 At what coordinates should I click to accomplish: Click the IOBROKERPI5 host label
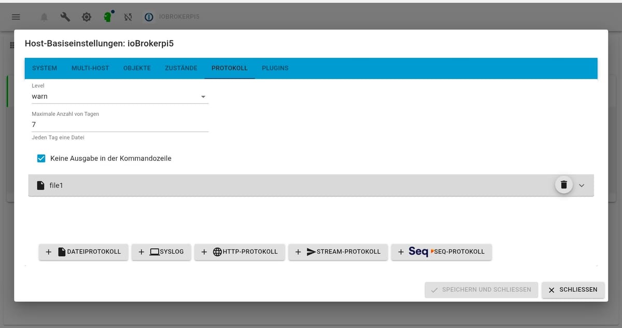pos(179,17)
